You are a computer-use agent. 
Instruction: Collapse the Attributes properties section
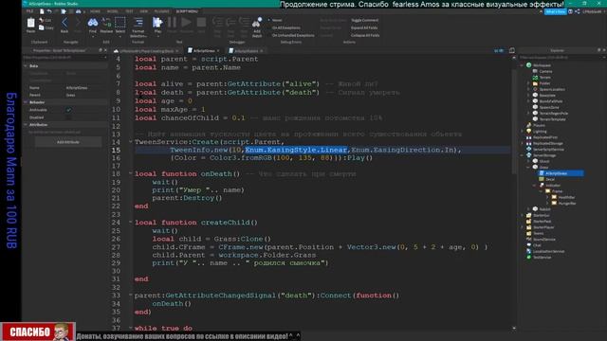pos(26,125)
